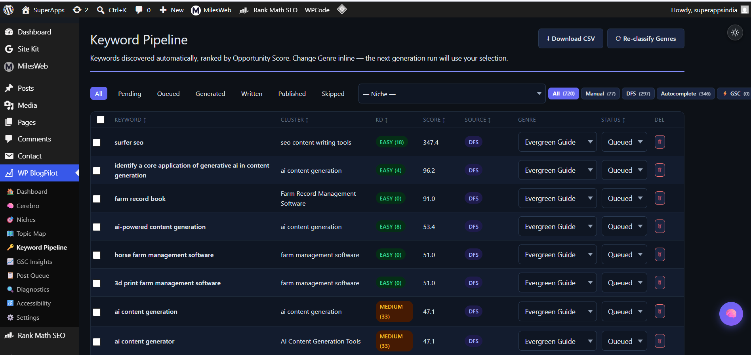
Task: Sort by the KD column header
Action: [x=381, y=120]
